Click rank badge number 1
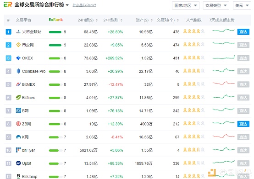Screen dimensions: 254x179 pyautogui.click(x=8, y=32)
